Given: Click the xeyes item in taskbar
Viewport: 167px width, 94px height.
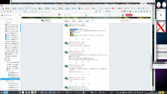Looking at the screenshot, I should pyautogui.click(x=102, y=92).
